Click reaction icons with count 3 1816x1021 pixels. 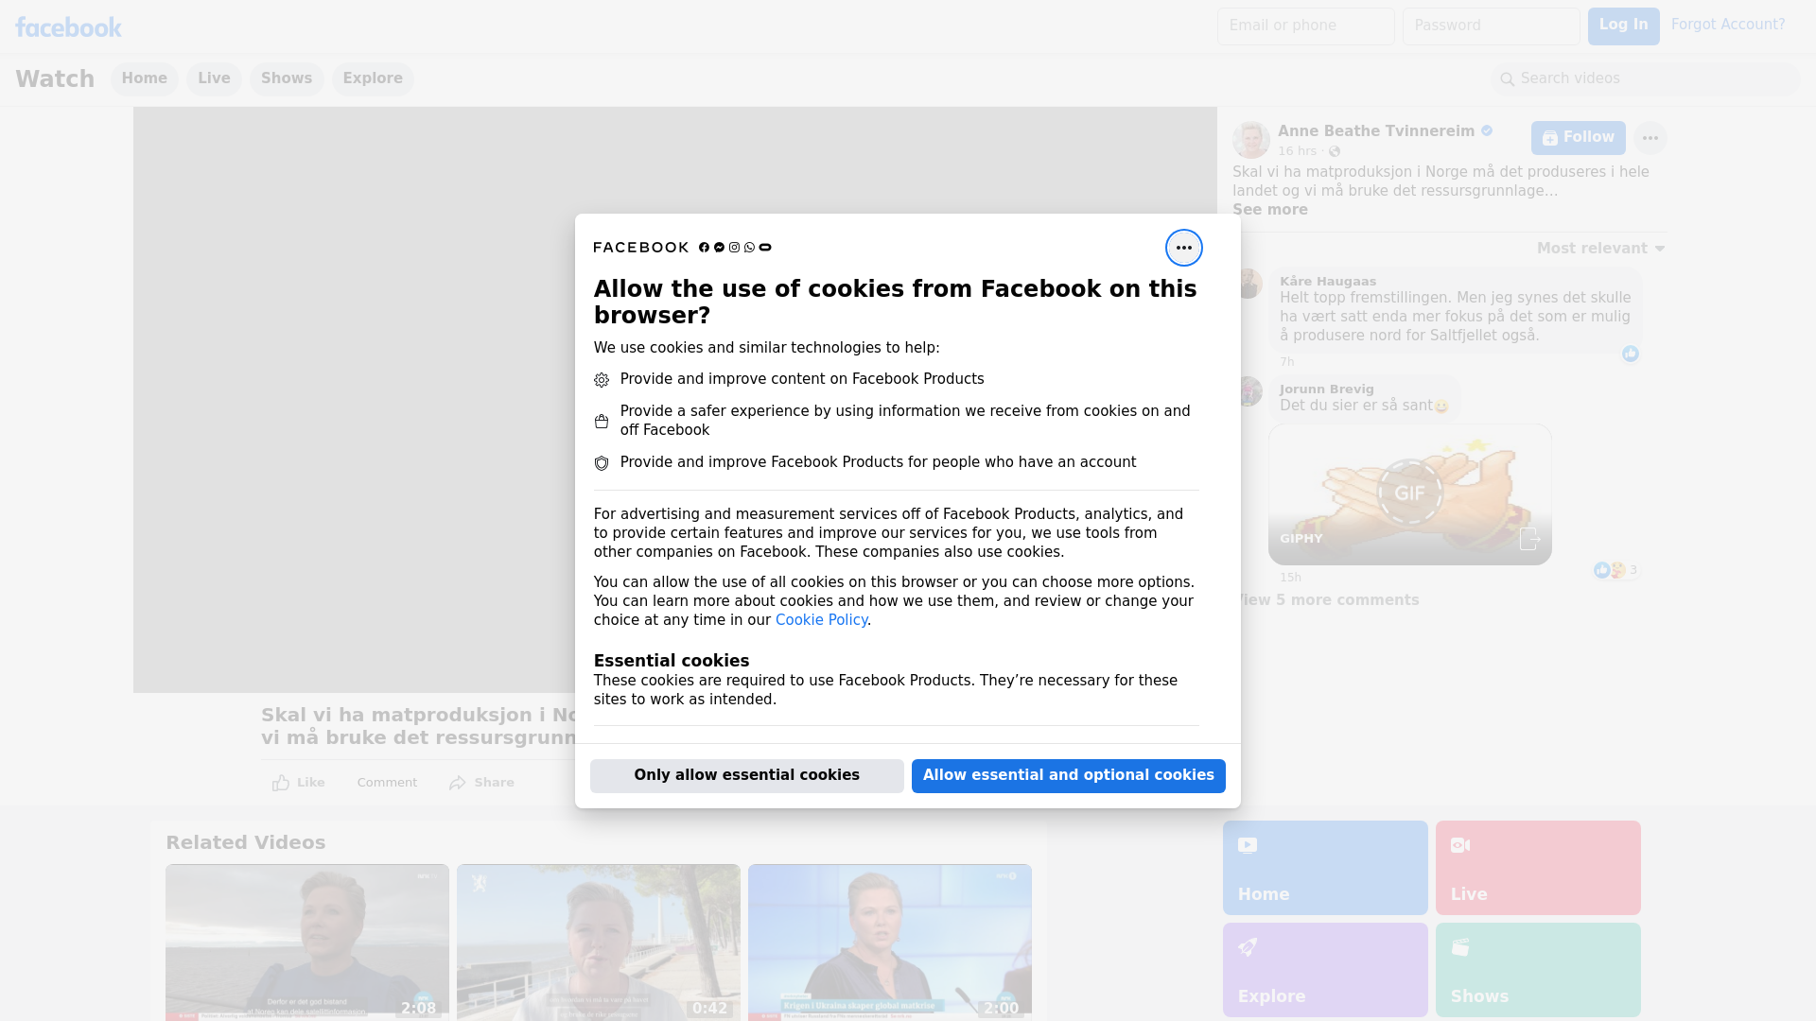pos(1615,570)
